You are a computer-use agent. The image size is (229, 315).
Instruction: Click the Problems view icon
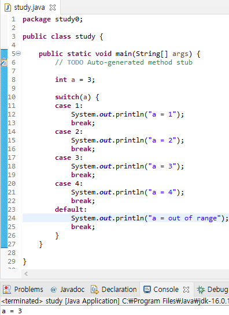pos(7,290)
